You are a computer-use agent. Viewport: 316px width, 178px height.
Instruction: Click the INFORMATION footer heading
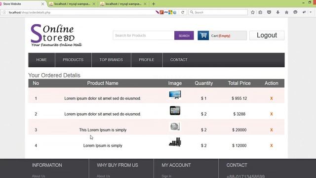click(x=47, y=165)
